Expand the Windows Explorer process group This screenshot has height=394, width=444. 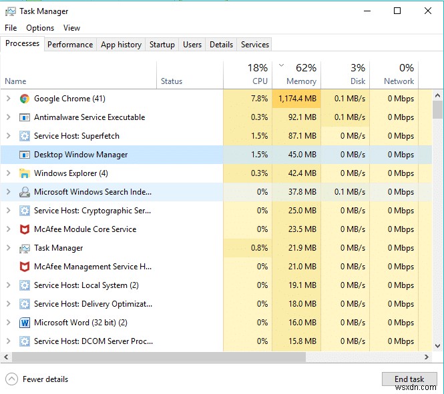(8, 173)
